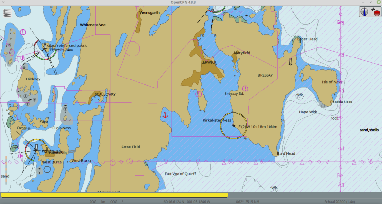The width and height of the screenshot is (382, 204).
Task: Click the caution symbol south of Lerwick
Action: click(x=199, y=94)
